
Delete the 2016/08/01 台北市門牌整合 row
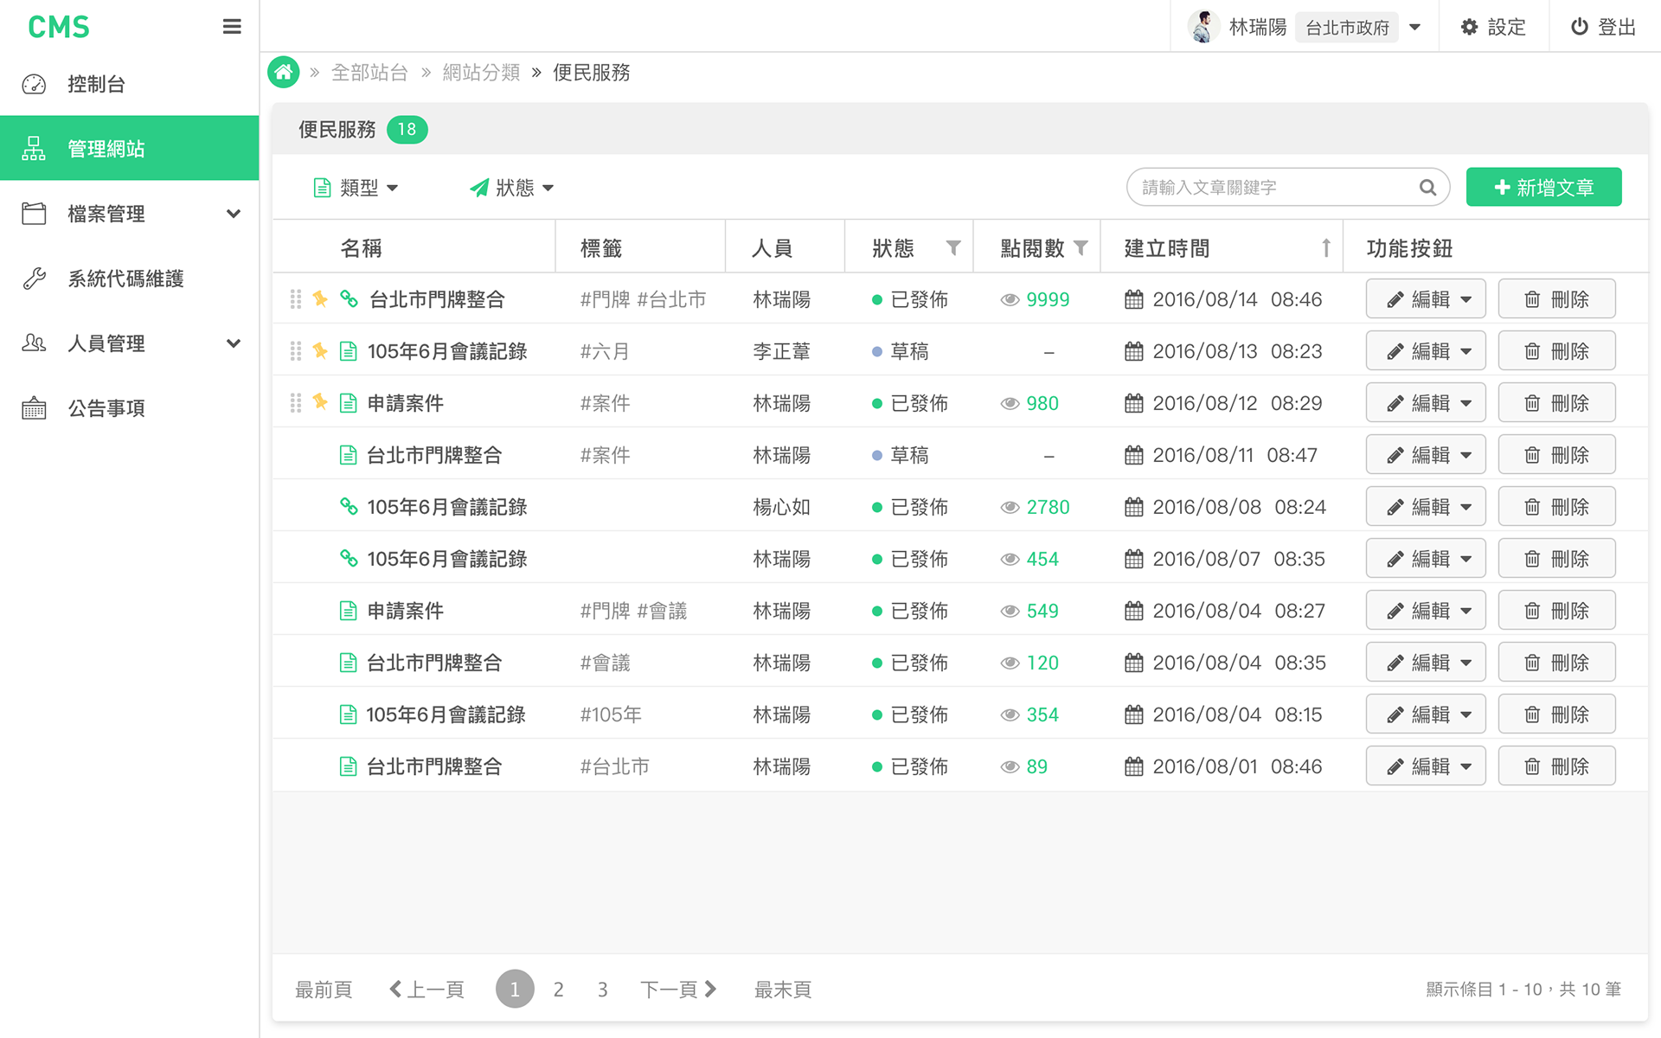pos(1556,766)
